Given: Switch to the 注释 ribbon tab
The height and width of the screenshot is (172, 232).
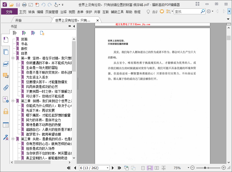Looking at the screenshot, I should (x=63, y=12).
